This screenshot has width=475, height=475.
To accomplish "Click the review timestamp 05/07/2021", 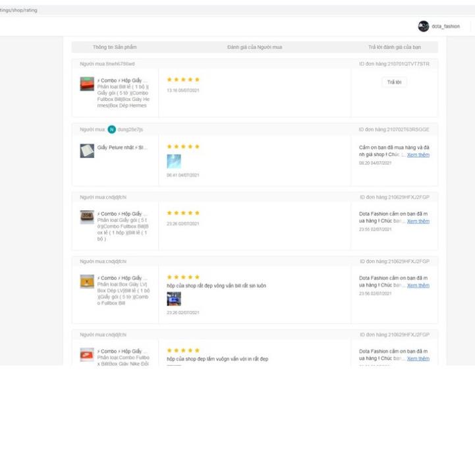I will [x=183, y=90].
